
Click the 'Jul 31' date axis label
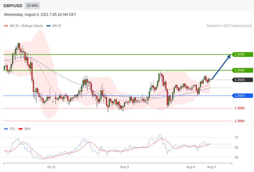tap(51, 167)
